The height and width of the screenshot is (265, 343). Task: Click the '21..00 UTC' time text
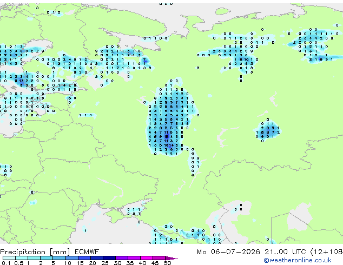285,252
